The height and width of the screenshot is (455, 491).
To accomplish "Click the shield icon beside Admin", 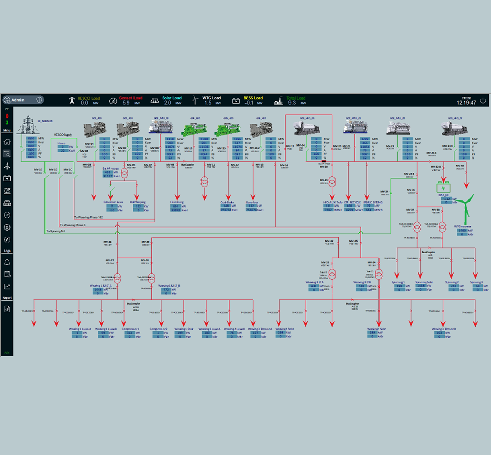I will coord(39,100).
